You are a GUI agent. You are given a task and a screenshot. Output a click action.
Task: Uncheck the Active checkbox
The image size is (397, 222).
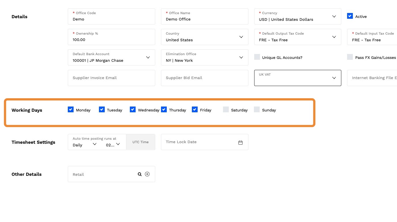coord(350,16)
